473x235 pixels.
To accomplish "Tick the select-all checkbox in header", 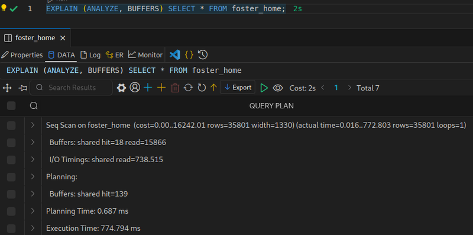I will click(x=11, y=106).
